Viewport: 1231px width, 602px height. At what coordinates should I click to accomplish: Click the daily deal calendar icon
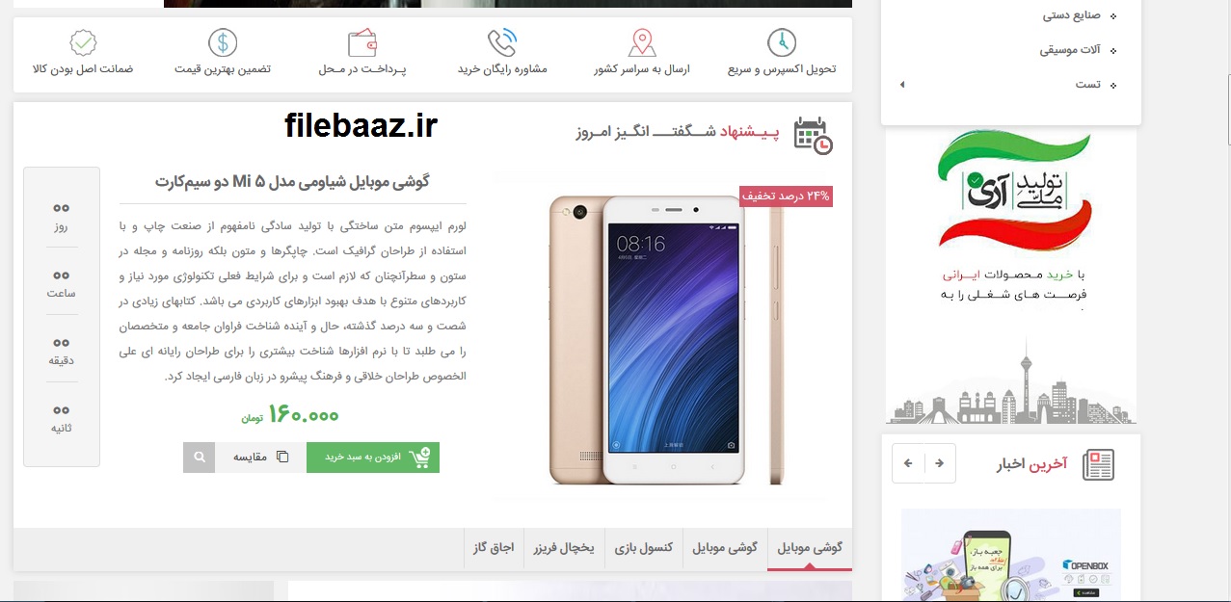[x=813, y=136]
